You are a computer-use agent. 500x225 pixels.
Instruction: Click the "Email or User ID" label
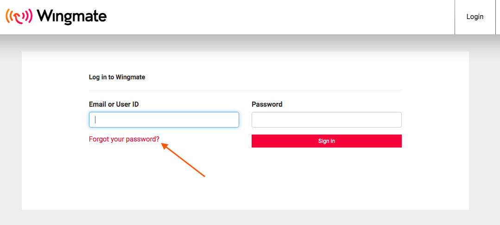(x=114, y=104)
